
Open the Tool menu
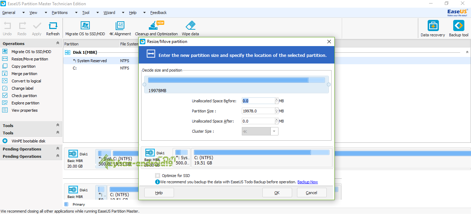pyautogui.click(x=86, y=13)
